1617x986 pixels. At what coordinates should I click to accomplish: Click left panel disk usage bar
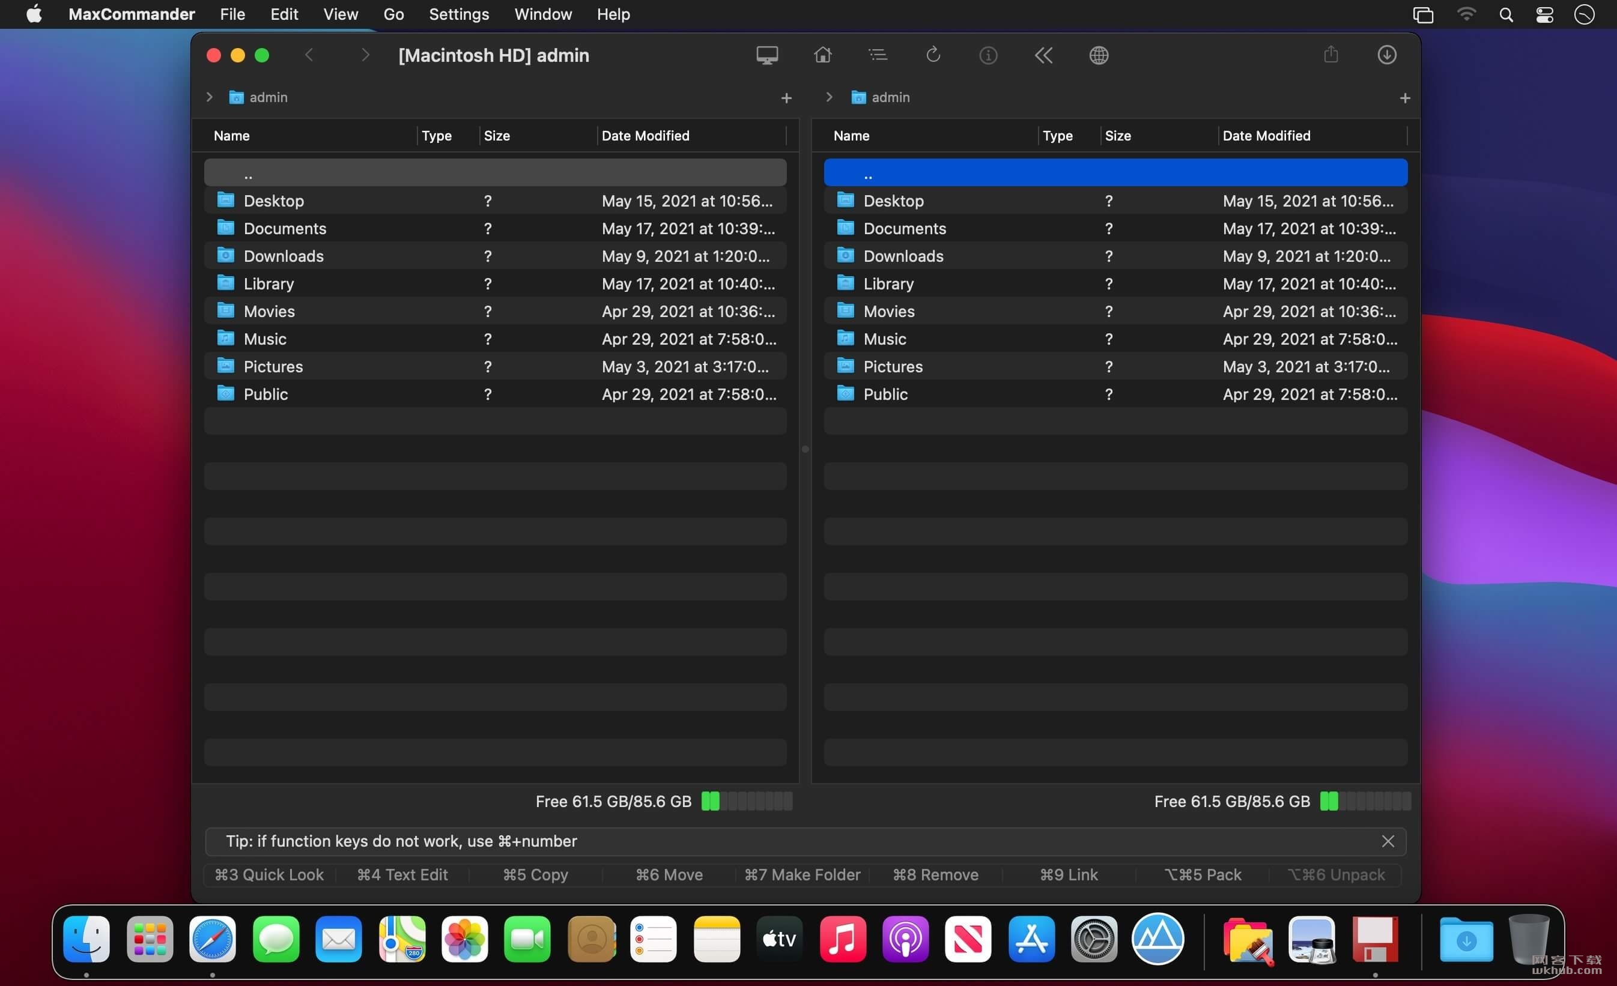(x=746, y=801)
